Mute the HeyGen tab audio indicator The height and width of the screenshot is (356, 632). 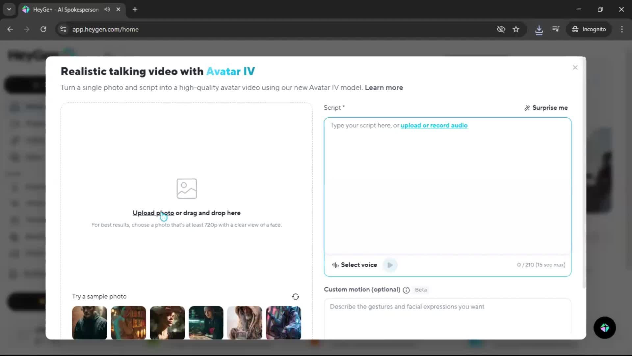(107, 10)
